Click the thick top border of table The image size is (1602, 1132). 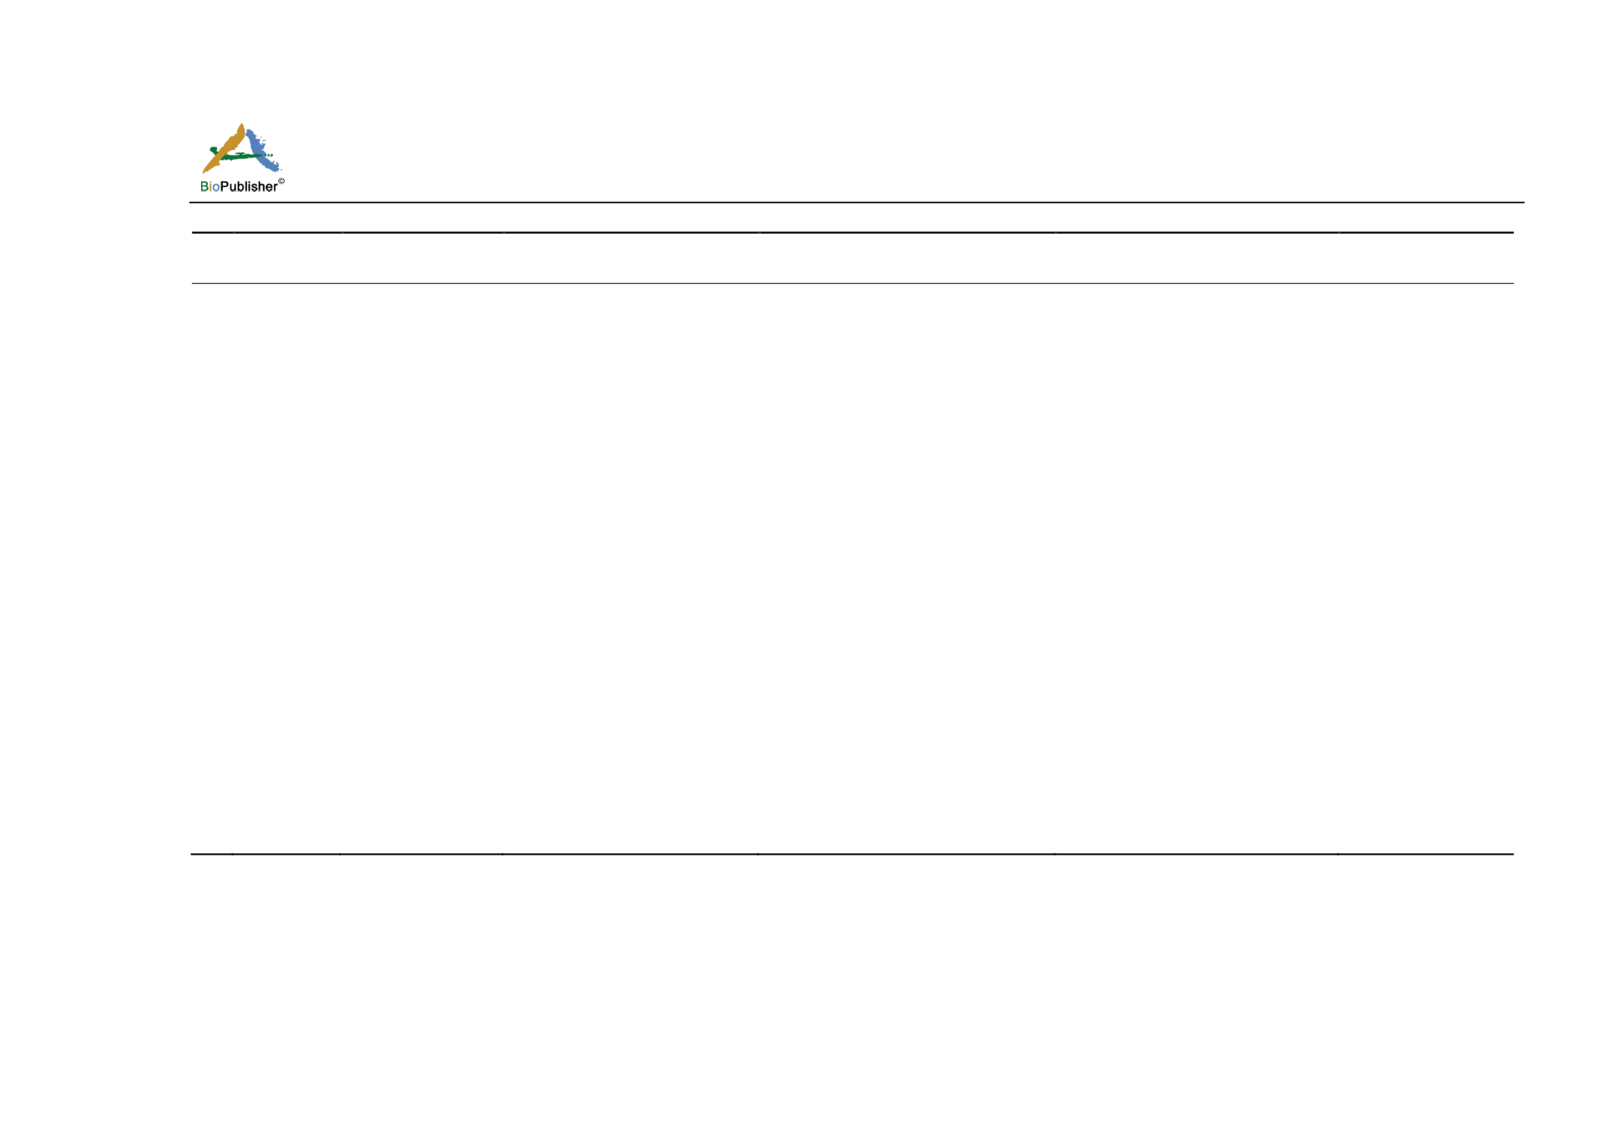pos(853,232)
